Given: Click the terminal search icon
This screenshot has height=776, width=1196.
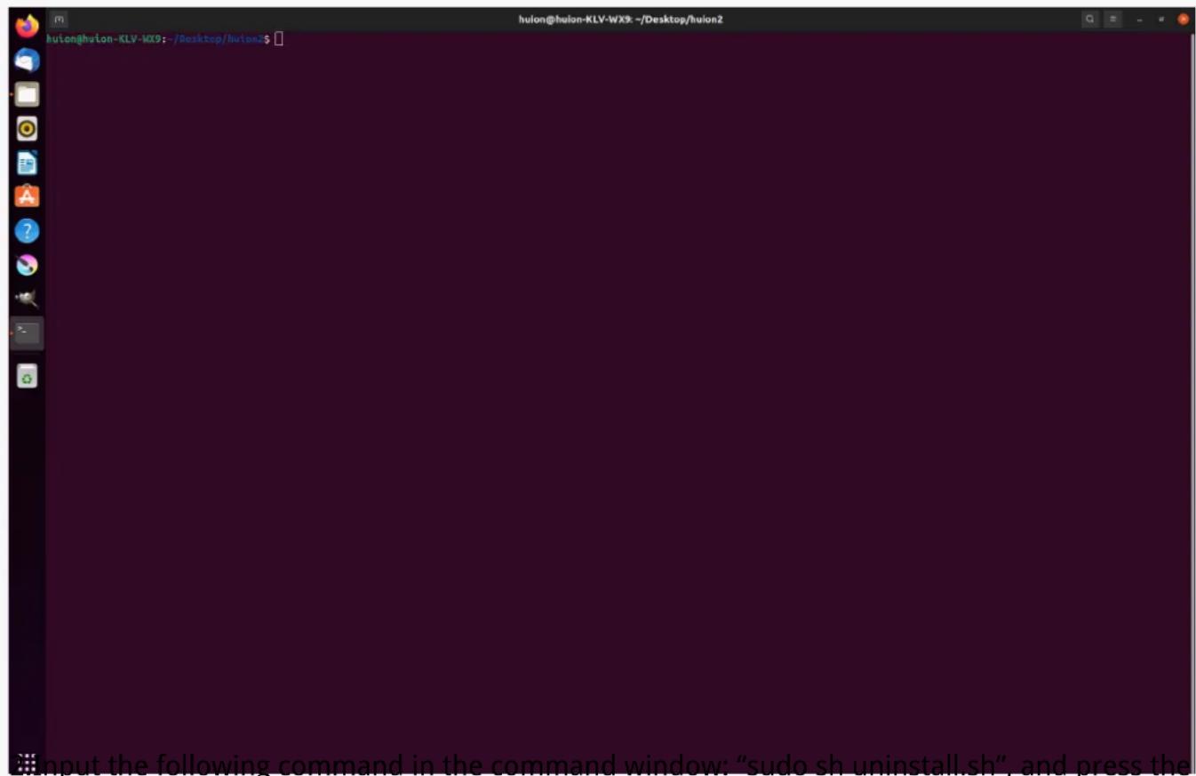Looking at the screenshot, I should pyautogui.click(x=1090, y=20).
